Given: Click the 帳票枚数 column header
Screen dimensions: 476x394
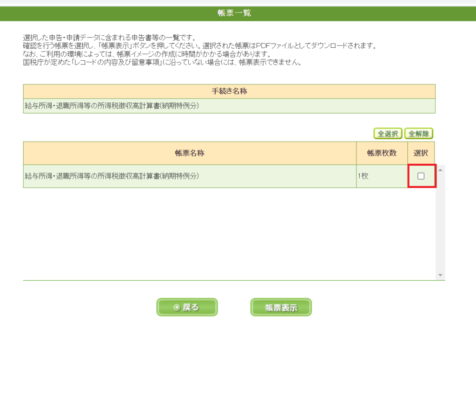Looking at the screenshot, I should [x=382, y=153].
